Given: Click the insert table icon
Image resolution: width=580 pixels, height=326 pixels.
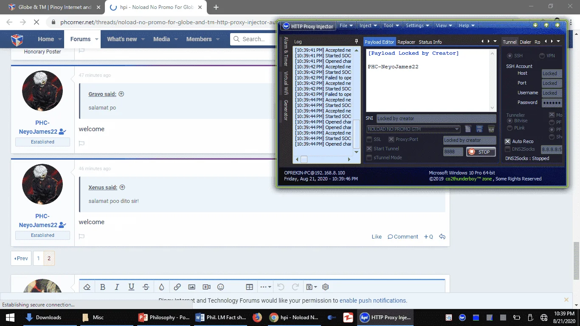Looking at the screenshot, I should click(250, 287).
